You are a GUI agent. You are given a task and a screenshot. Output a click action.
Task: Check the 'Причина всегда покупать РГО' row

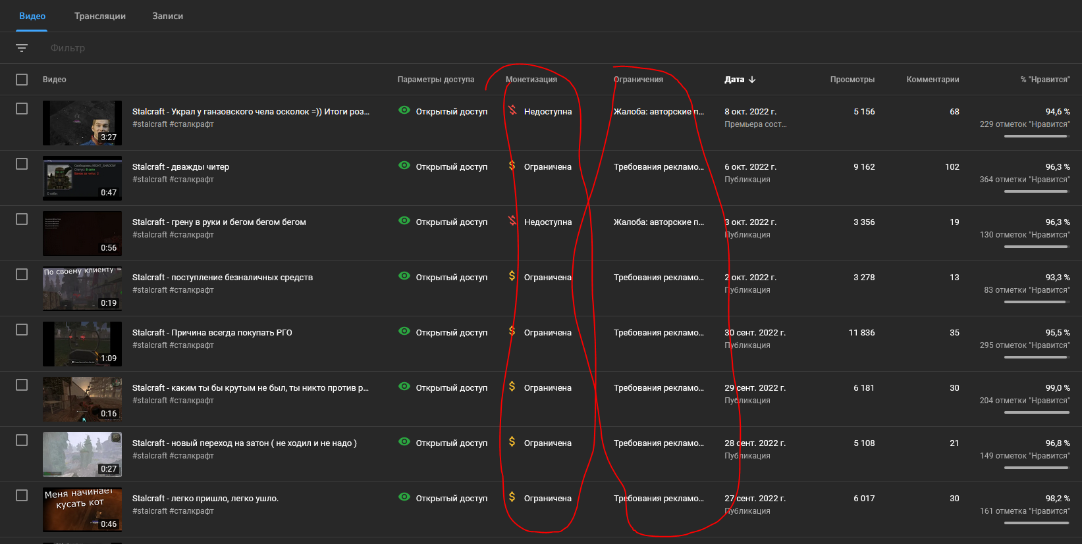[22, 330]
